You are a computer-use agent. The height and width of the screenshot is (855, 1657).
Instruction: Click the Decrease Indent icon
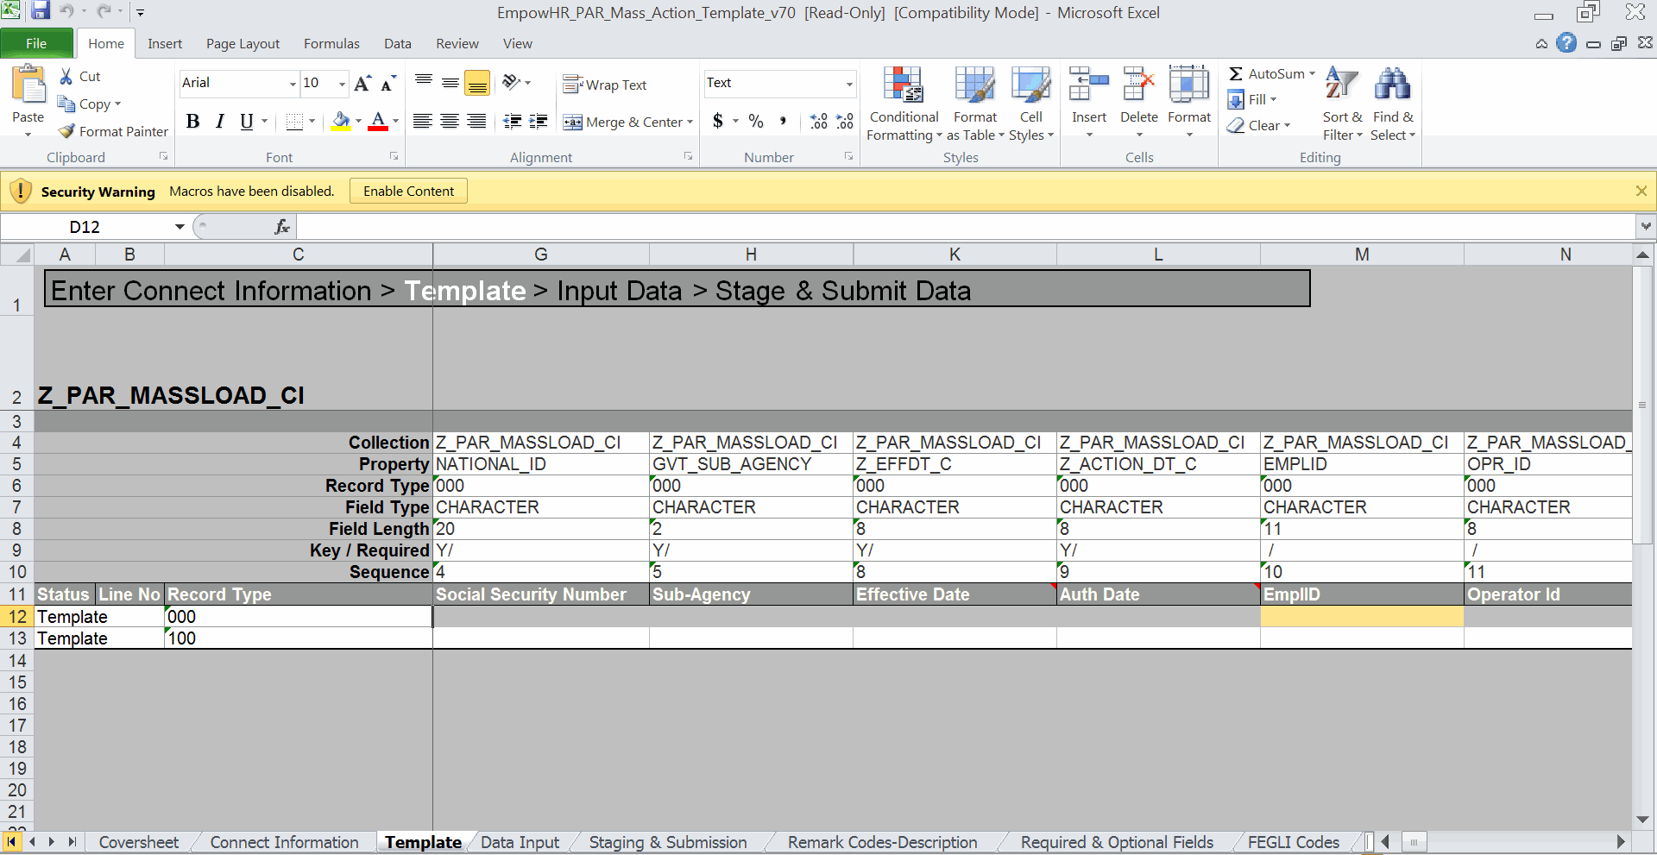(513, 122)
